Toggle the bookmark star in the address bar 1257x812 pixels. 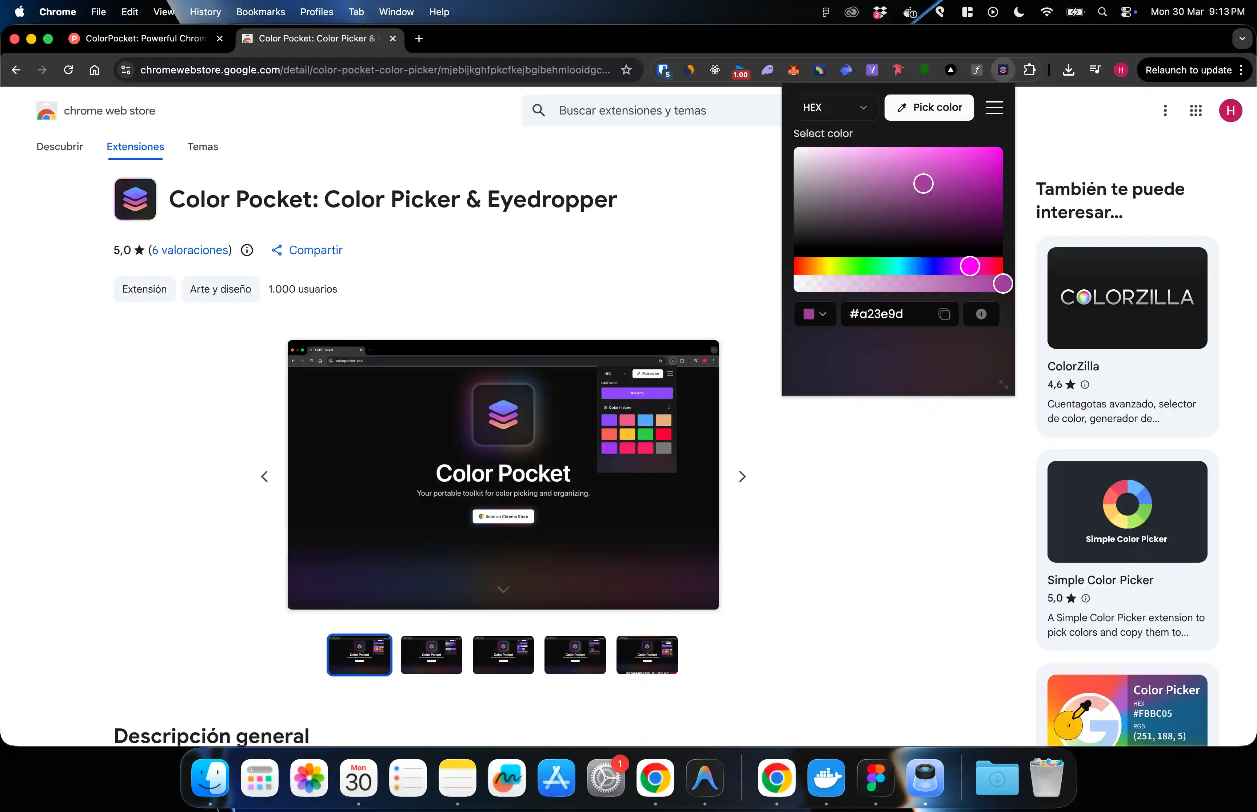pyautogui.click(x=627, y=69)
